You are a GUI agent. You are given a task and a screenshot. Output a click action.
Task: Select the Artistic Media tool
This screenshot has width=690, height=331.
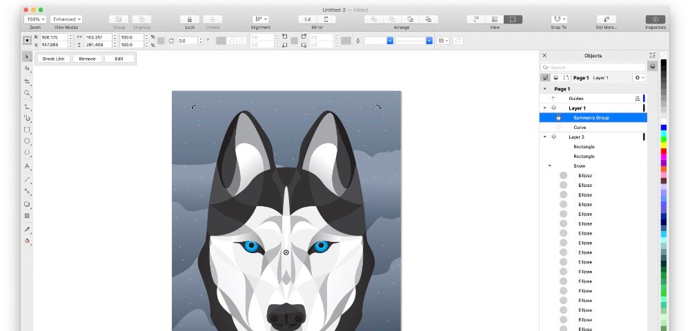28,118
